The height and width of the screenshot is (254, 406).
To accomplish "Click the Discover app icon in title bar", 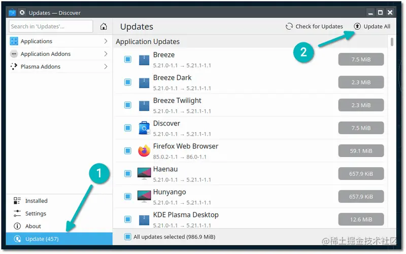I will click(12, 12).
